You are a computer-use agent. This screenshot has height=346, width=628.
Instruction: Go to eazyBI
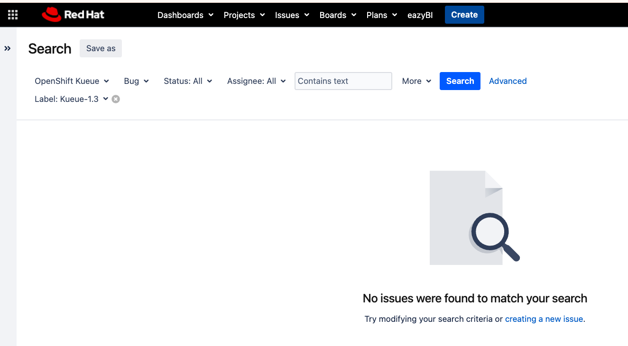420,15
